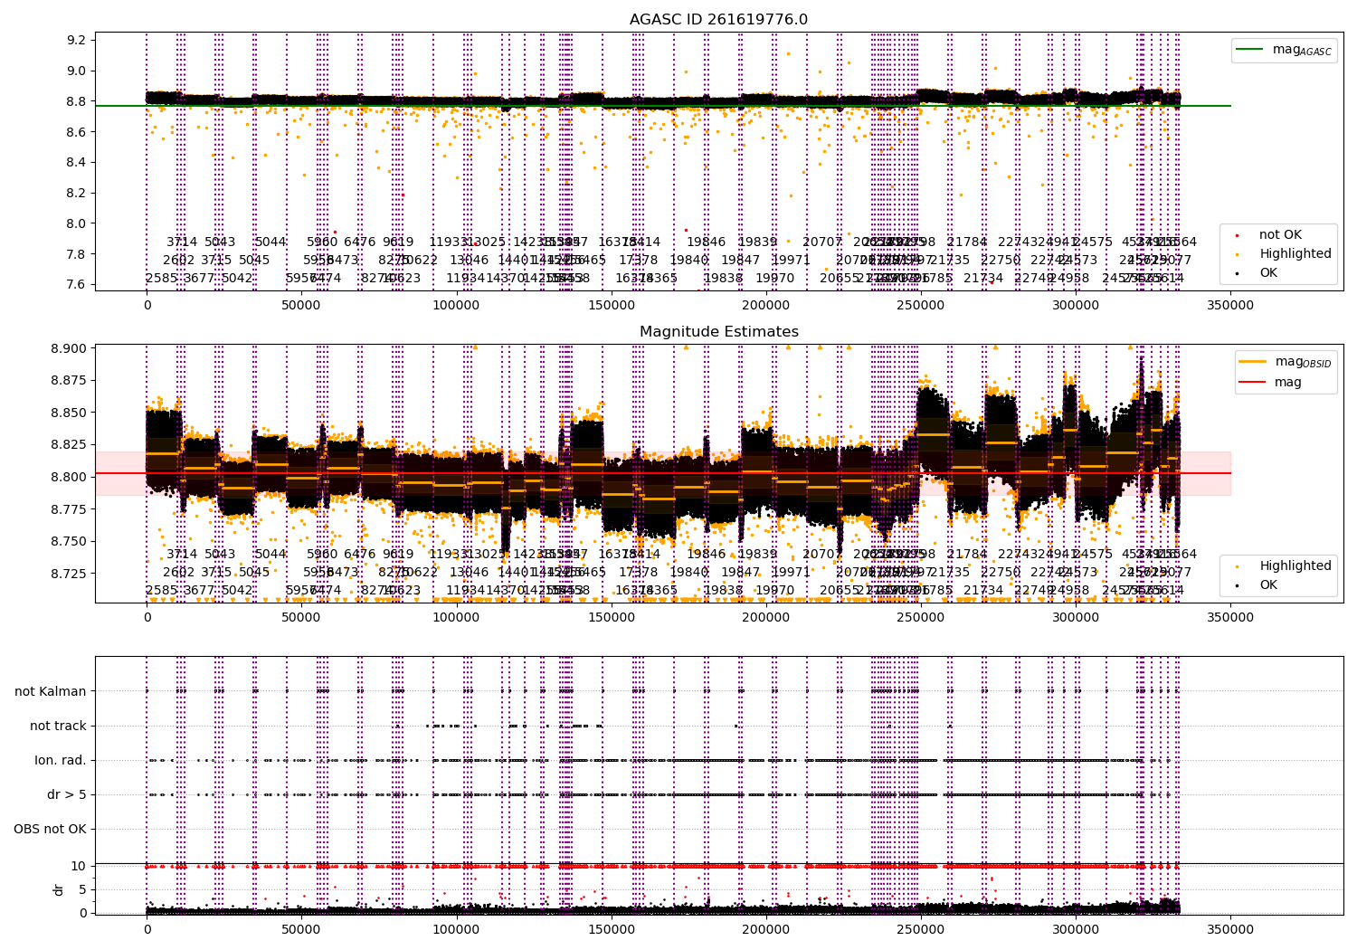Click the 8.825 y-axis tick label
Screen dimensions: 1357x950
70,445
